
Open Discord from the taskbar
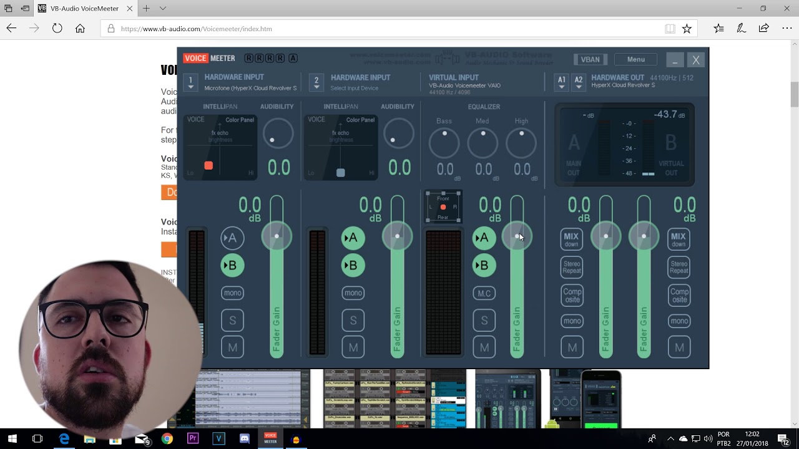point(244,439)
